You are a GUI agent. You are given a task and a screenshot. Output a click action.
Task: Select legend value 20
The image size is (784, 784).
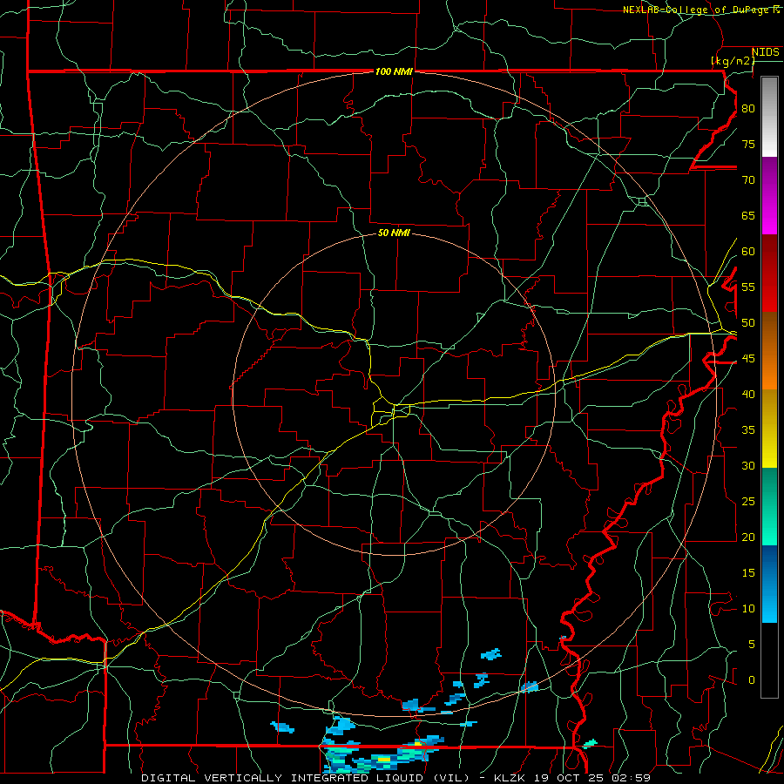click(748, 537)
